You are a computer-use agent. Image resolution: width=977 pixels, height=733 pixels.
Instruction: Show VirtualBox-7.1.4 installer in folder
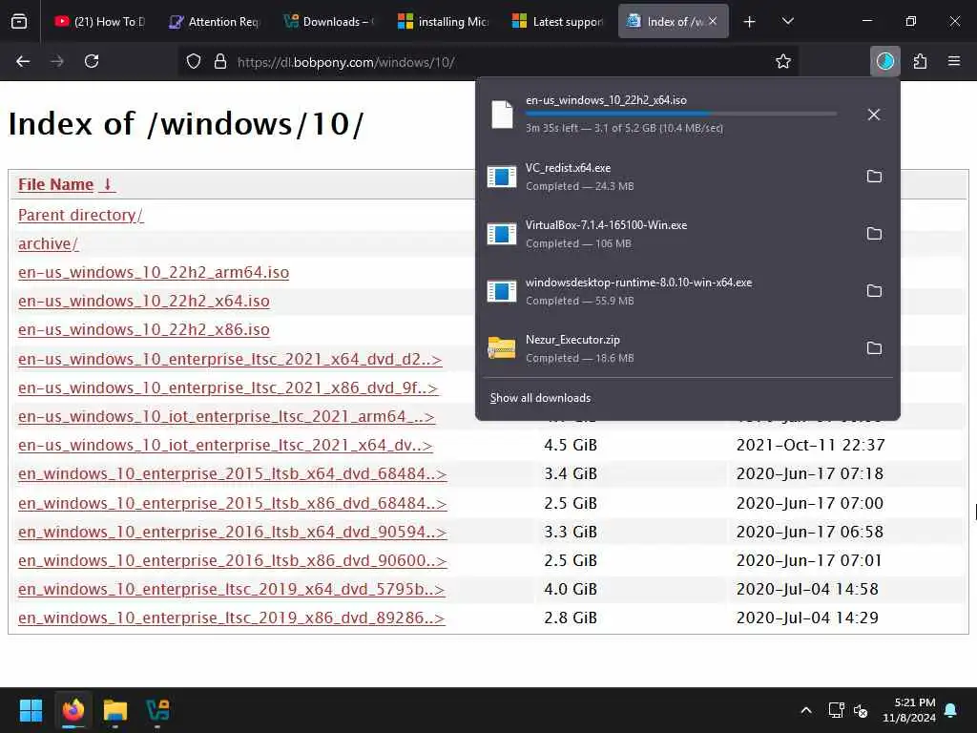(874, 234)
